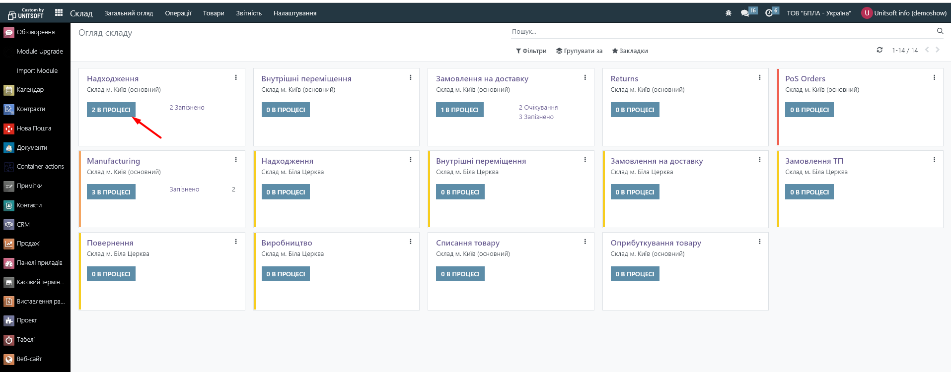The height and width of the screenshot is (372, 951).
Task: Open the Звітність menu
Action: coord(248,13)
